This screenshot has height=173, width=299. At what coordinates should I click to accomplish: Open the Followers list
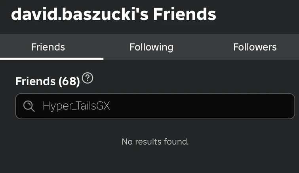255,47
